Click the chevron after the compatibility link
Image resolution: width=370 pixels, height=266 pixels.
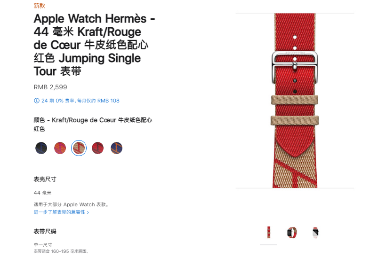click(x=88, y=212)
